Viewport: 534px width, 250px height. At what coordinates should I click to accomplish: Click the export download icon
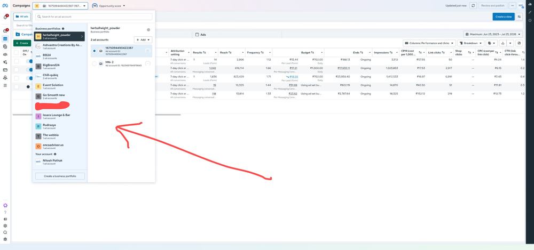coord(502,43)
